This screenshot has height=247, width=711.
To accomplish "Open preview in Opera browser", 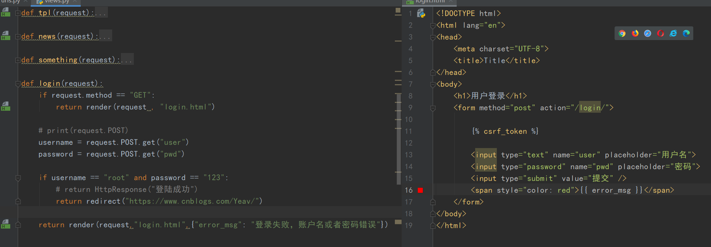I will click(661, 33).
